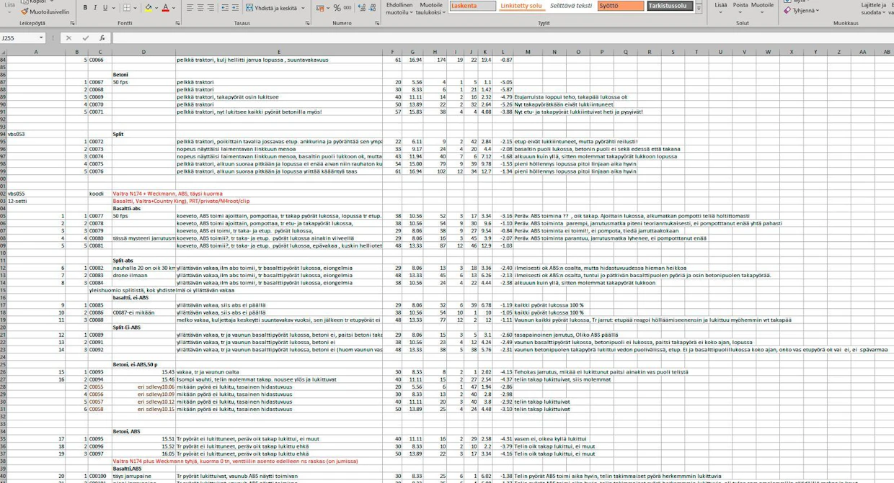The width and height of the screenshot is (894, 483).
Task: Select cell with text 'Betoni, ABS'
Action: pos(143,431)
